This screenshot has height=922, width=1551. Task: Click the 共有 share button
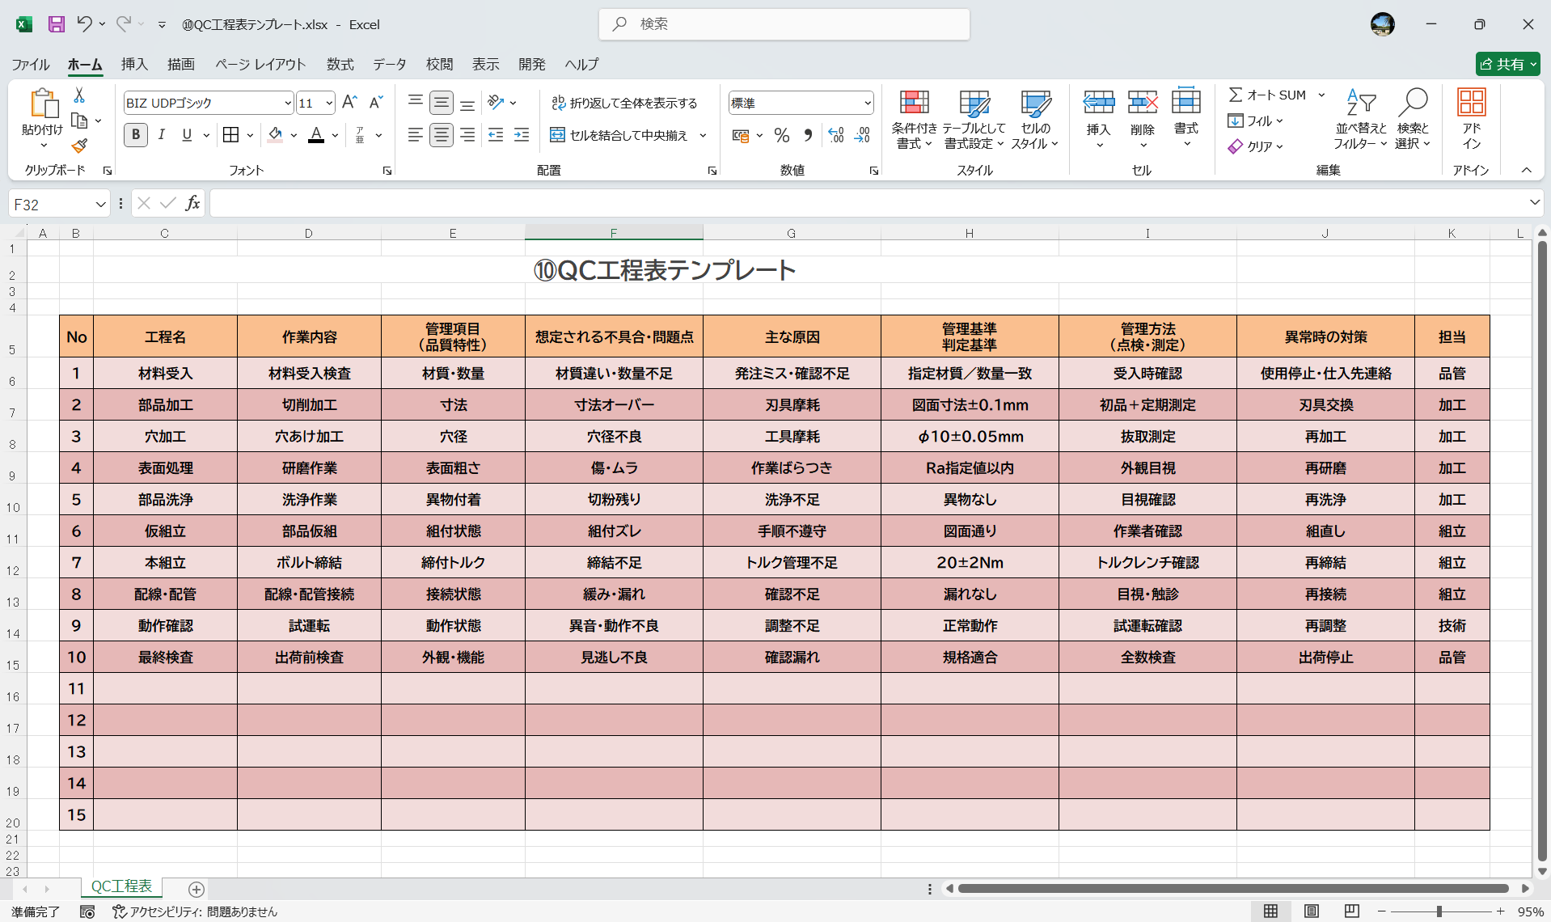(1506, 64)
